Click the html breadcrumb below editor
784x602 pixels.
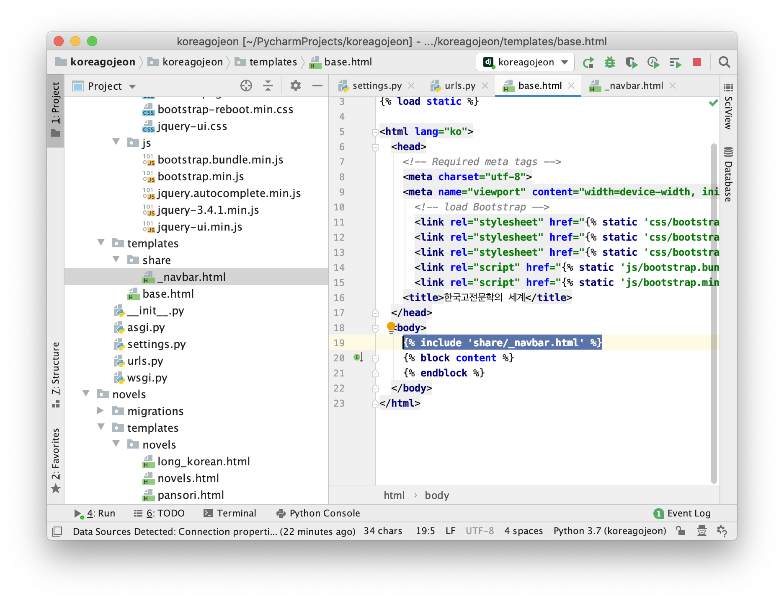pyautogui.click(x=394, y=496)
